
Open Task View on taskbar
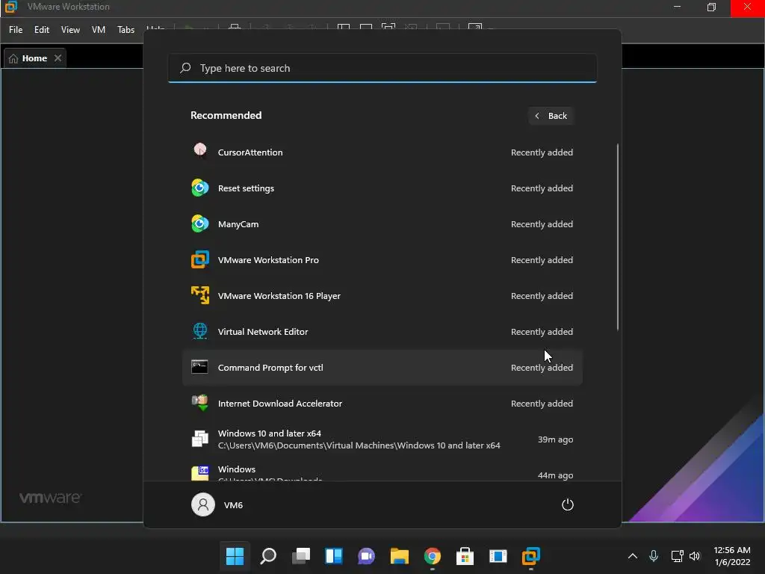pyautogui.click(x=300, y=556)
